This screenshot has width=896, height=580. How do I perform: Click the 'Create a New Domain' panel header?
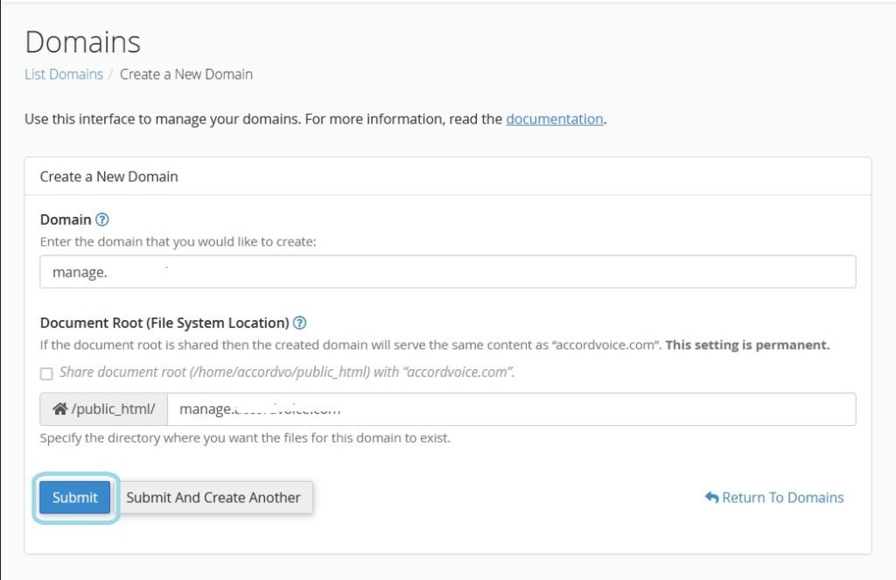click(109, 177)
